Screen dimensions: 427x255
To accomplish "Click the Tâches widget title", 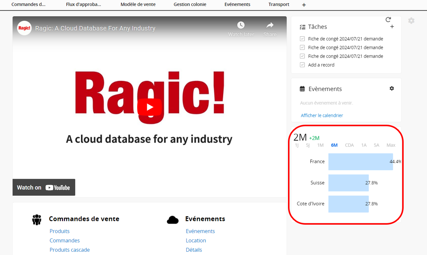I will (x=317, y=27).
